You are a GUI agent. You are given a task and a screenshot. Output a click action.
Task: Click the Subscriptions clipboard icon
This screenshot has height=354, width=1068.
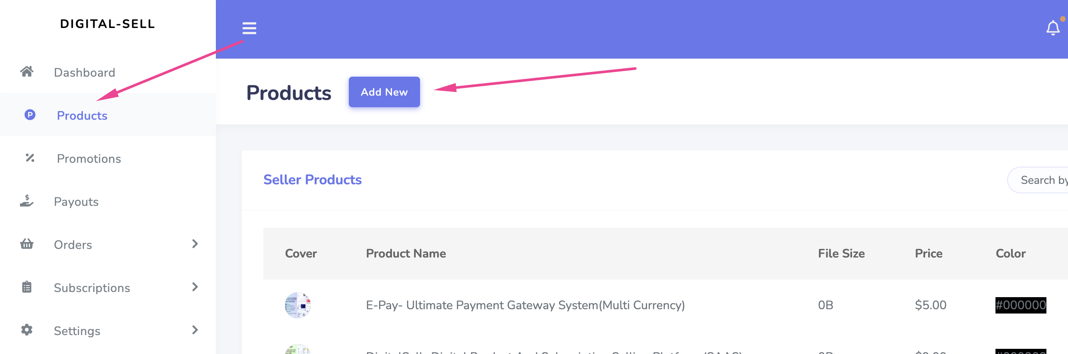(27, 287)
